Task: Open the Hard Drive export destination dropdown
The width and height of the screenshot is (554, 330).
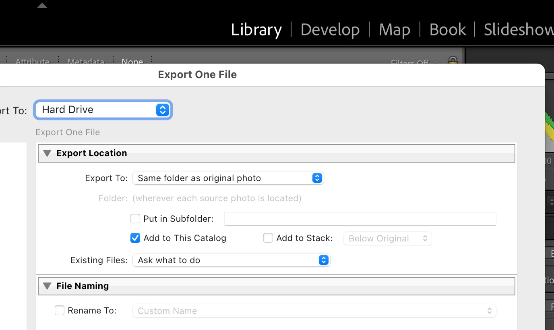Action: 103,110
